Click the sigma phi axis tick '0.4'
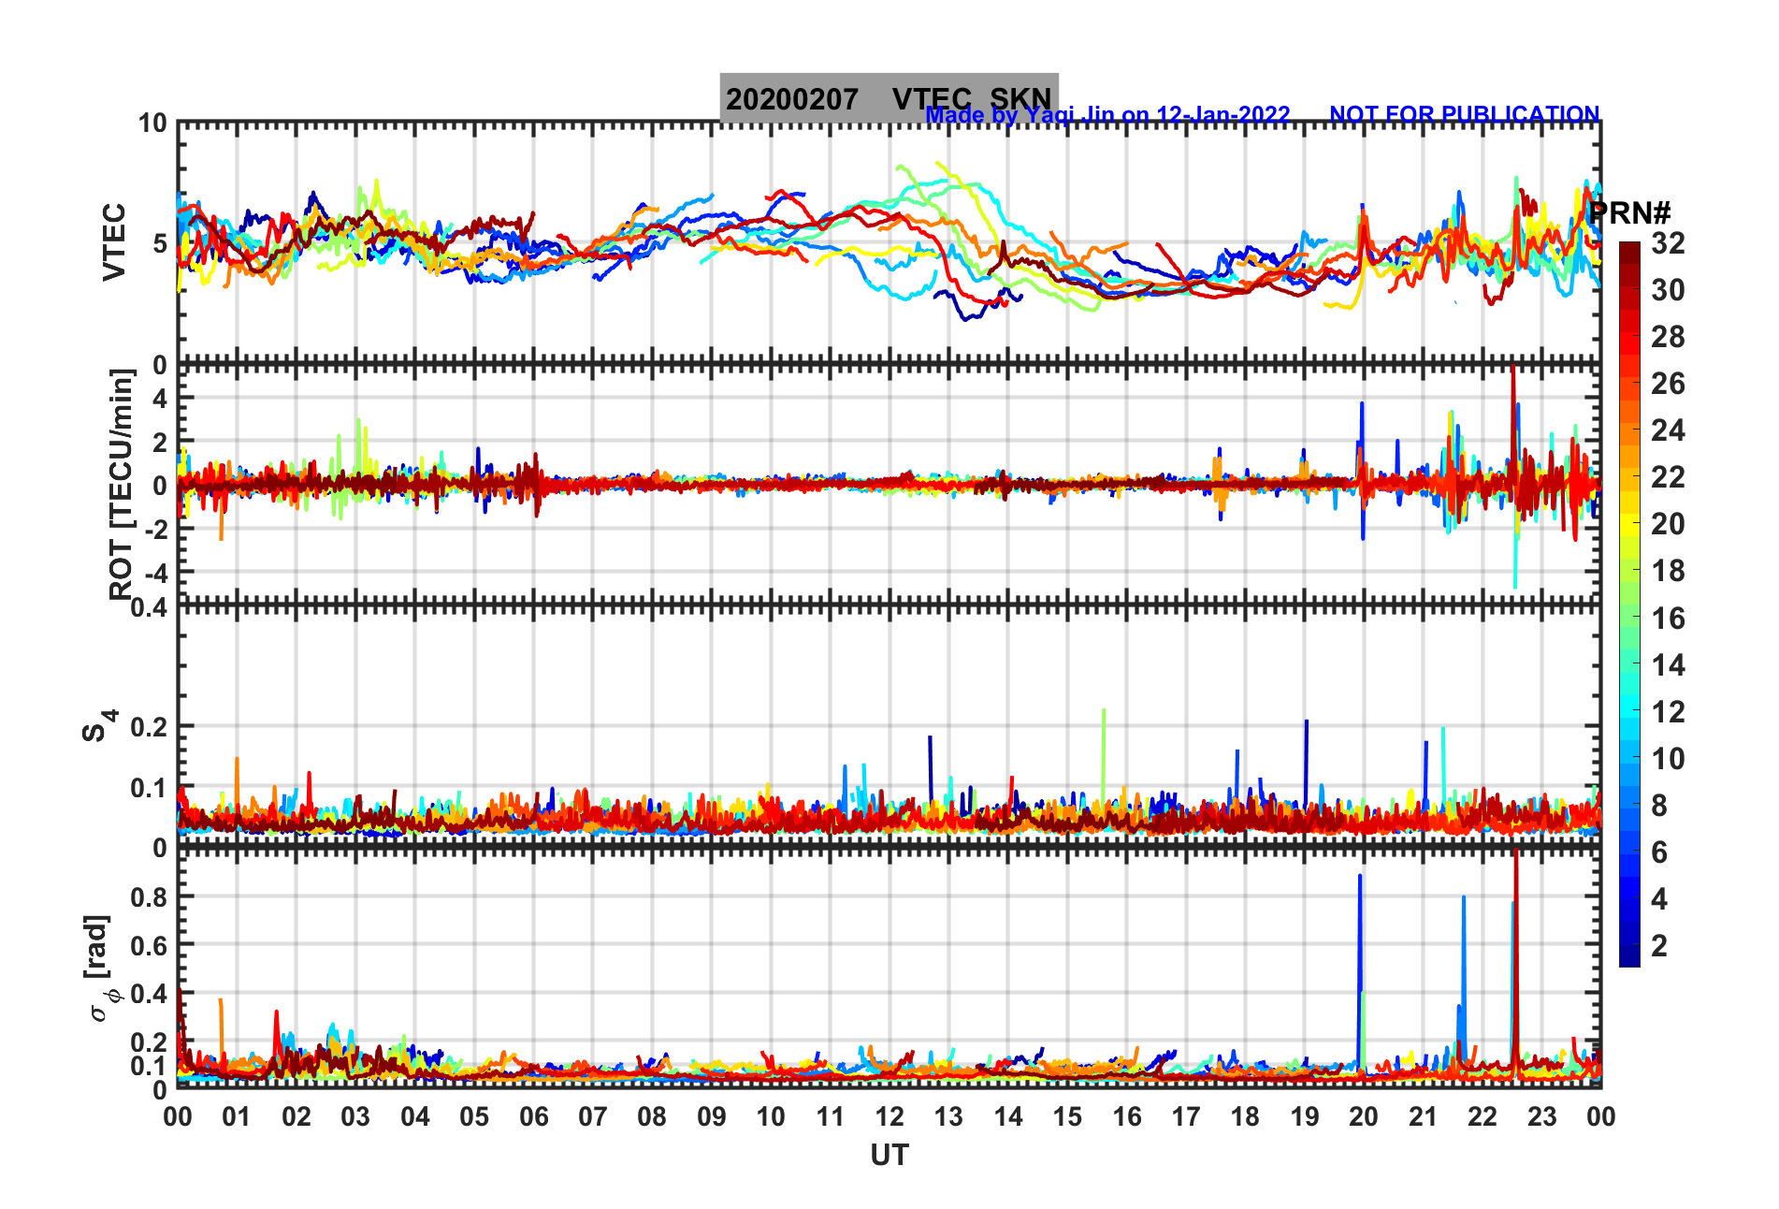1779x1209 pixels. tap(149, 993)
